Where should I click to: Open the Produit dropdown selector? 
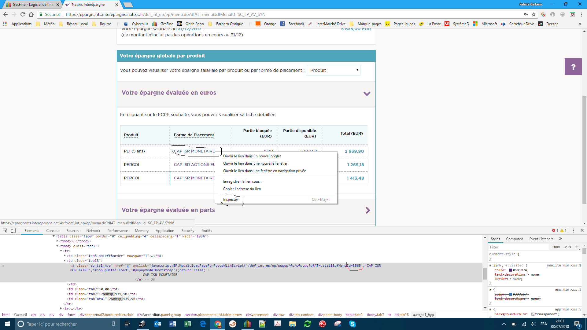click(x=333, y=70)
